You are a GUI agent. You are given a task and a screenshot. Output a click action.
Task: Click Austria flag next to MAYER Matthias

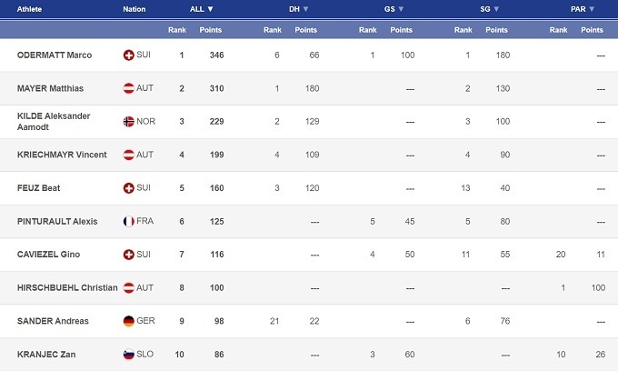click(x=129, y=88)
